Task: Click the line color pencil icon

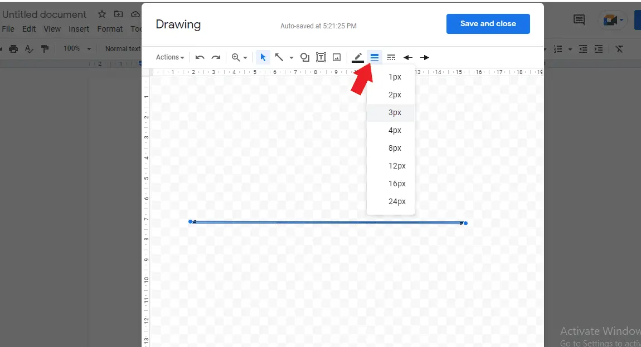Action: pyautogui.click(x=357, y=57)
